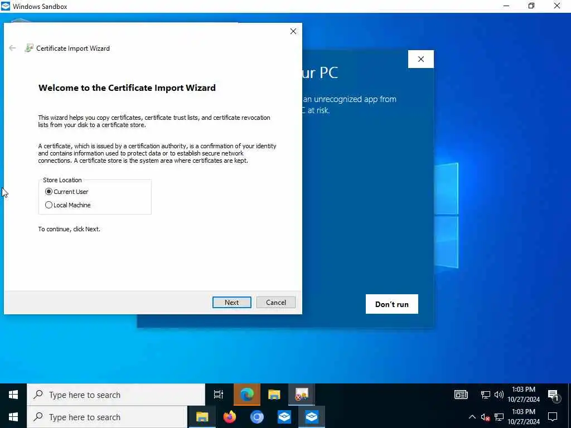The height and width of the screenshot is (428, 571).
Task: Open File Explorer in the sandbox taskbar
Action: click(x=274, y=395)
